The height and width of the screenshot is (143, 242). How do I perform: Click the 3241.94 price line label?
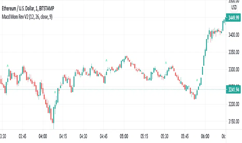233,89
